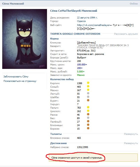Click the Рассказать друзьям link

tap(126, 34)
